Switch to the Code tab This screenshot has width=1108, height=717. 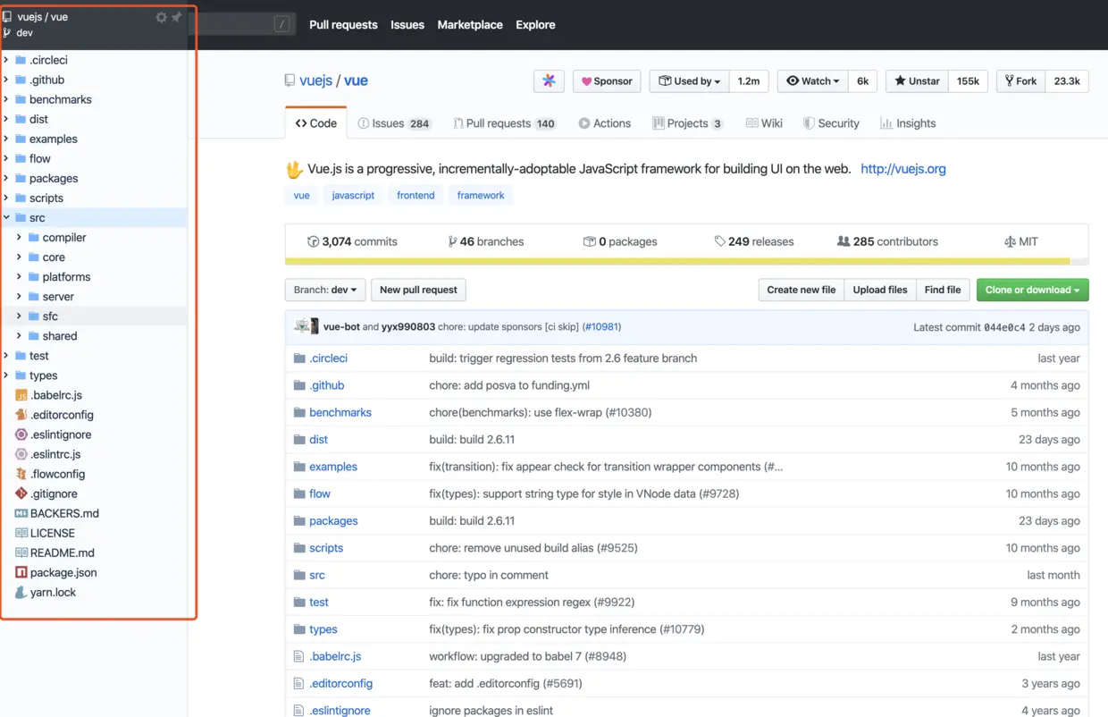coord(316,123)
